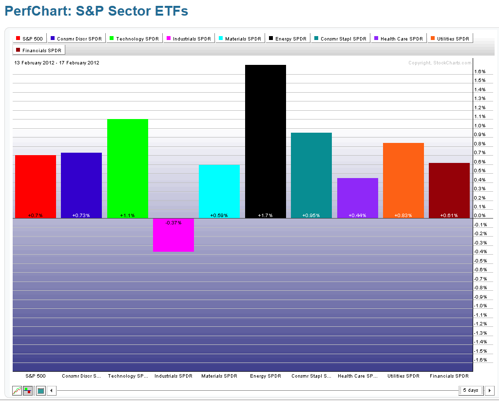Click the PerfChart: S&P Sector ETFs title
The height and width of the screenshot is (401, 499).
pyautogui.click(x=96, y=11)
